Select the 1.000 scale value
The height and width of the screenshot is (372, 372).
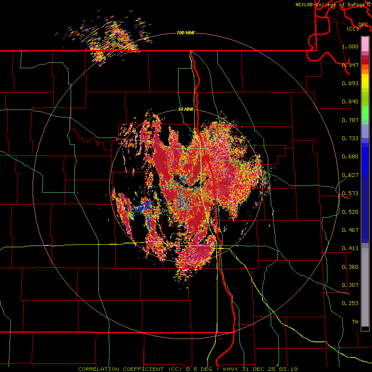(350, 46)
